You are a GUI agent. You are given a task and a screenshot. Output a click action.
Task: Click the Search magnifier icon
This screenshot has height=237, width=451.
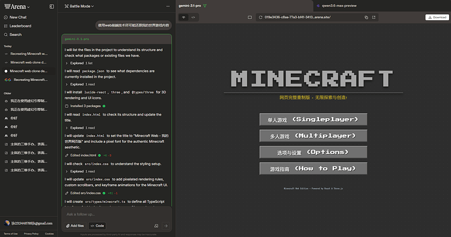pyautogui.click(x=6, y=35)
